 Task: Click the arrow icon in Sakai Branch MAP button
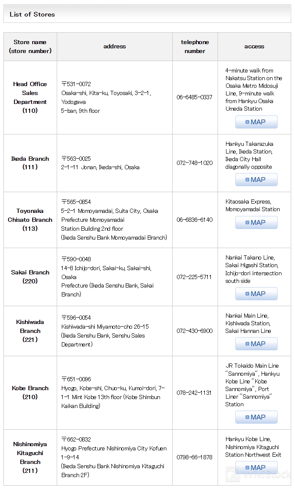[248, 294]
